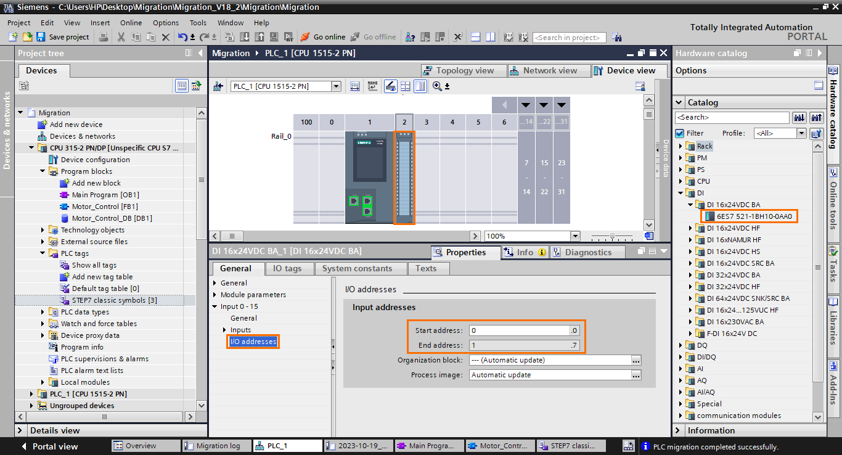Click the label/name display icon in Device view
This screenshot has width=842, height=455.
click(373, 86)
